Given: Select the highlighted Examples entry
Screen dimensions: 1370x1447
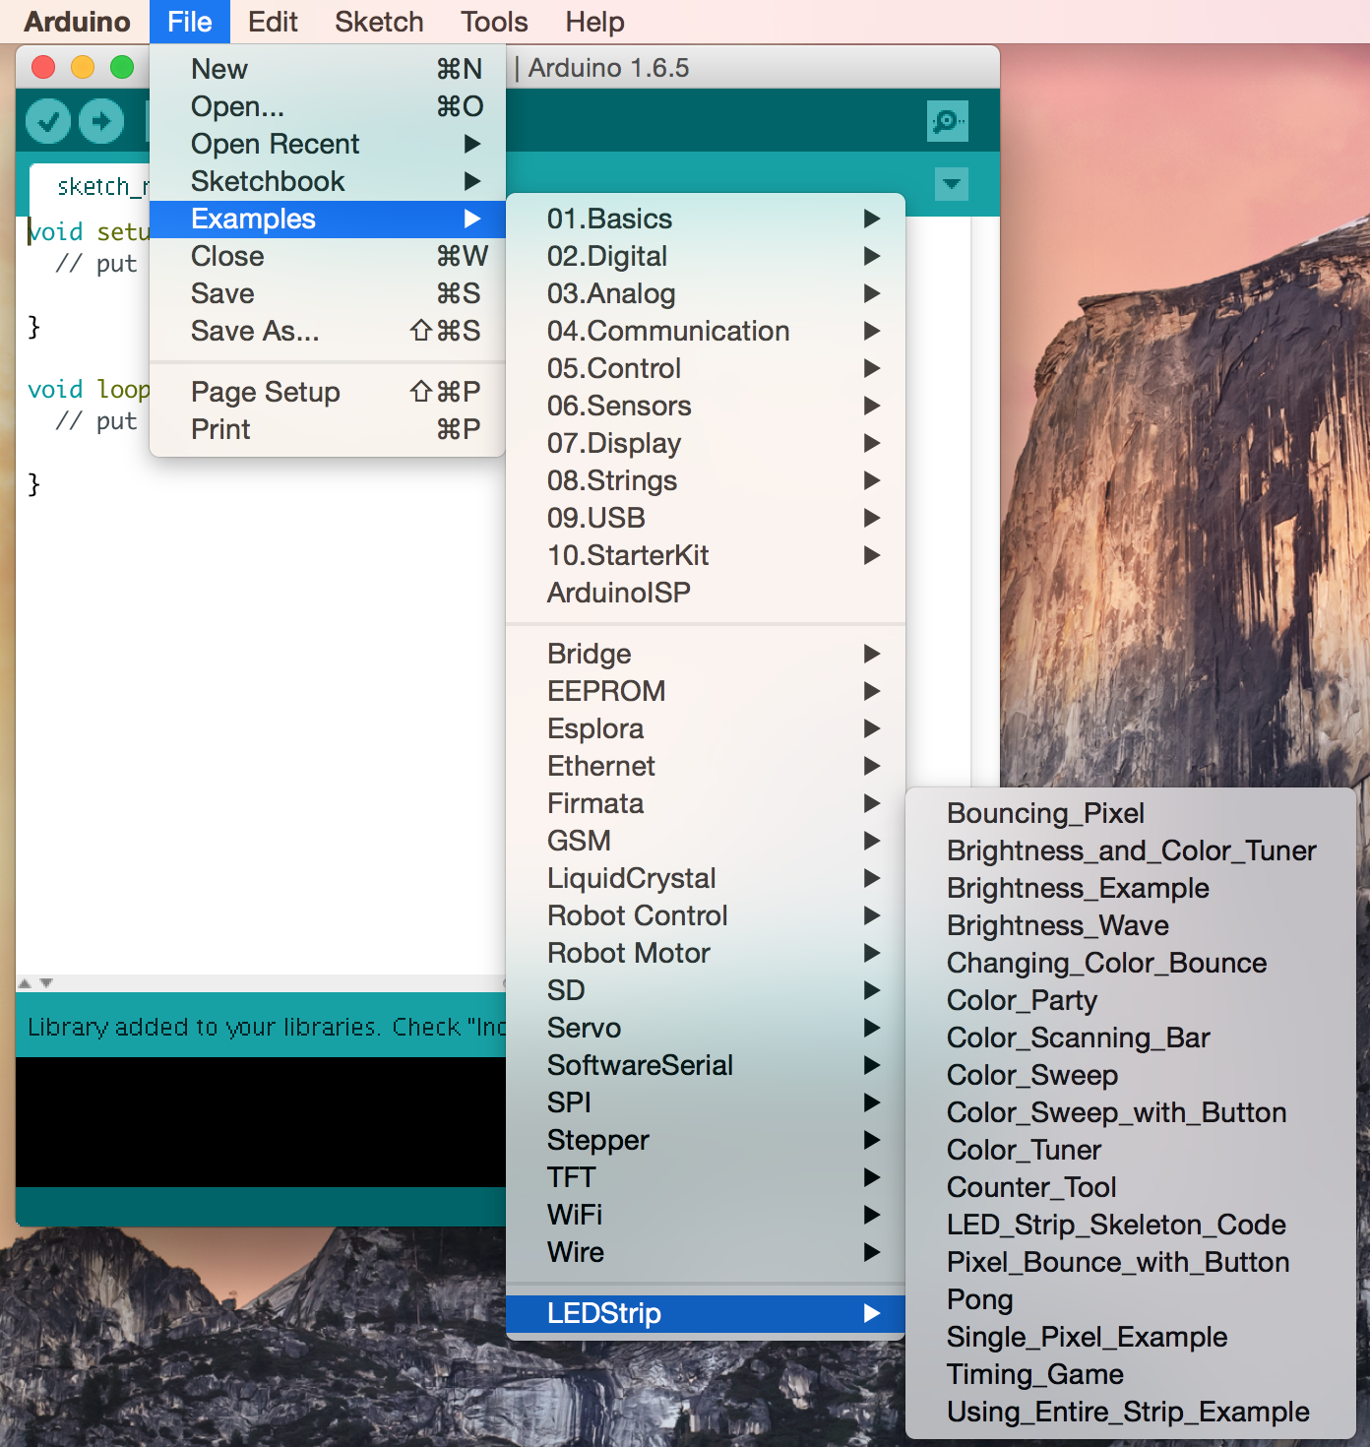Looking at the screenshot, I should pos(328,219).
